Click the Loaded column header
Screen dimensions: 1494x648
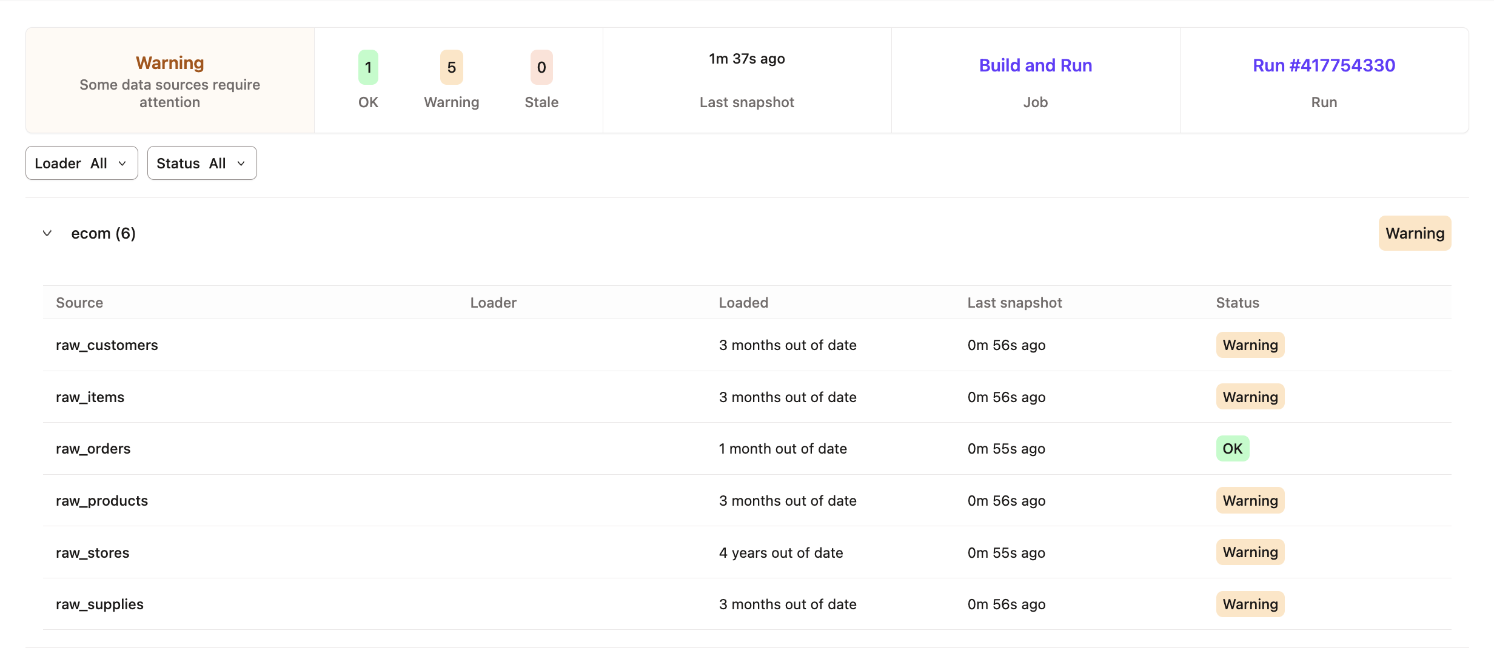[x=743, y=303]
